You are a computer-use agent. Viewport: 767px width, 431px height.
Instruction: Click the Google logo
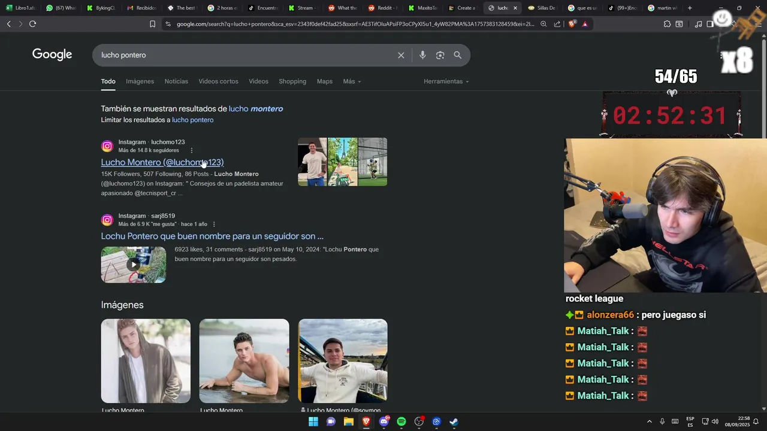[x=52, y=54]
